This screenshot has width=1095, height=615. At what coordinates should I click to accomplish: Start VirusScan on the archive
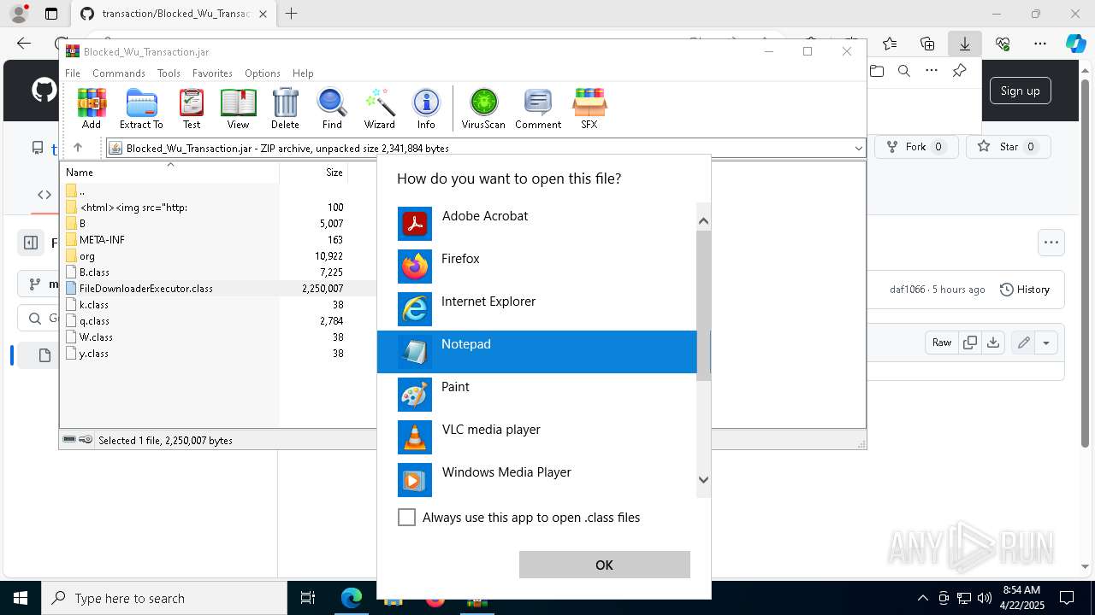[483, 108]
